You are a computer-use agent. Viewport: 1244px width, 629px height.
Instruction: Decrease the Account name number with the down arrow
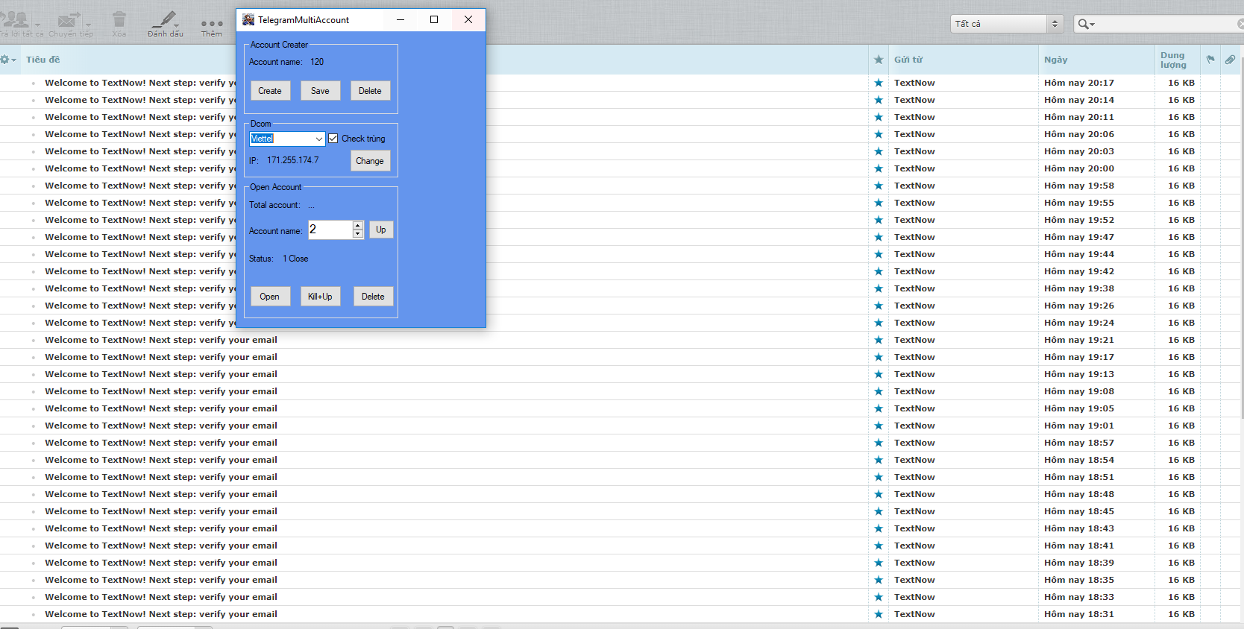point(358,234)
